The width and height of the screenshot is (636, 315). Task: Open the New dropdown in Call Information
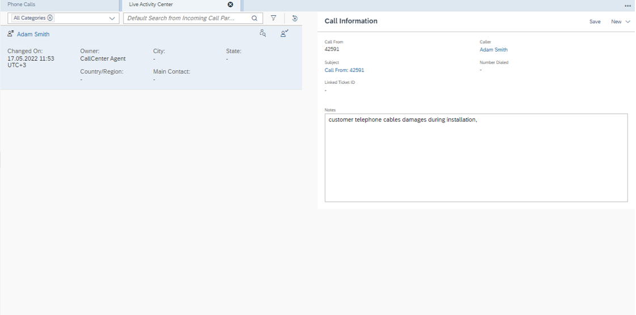point(620,22)
